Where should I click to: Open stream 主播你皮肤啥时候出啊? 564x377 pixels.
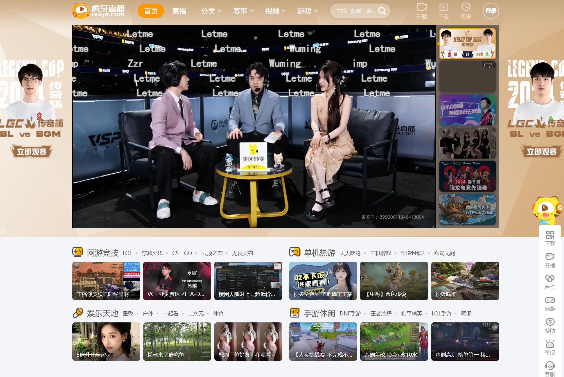tap(106, 281)
